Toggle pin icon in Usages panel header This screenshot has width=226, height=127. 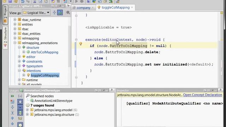[x=103, y=90]
